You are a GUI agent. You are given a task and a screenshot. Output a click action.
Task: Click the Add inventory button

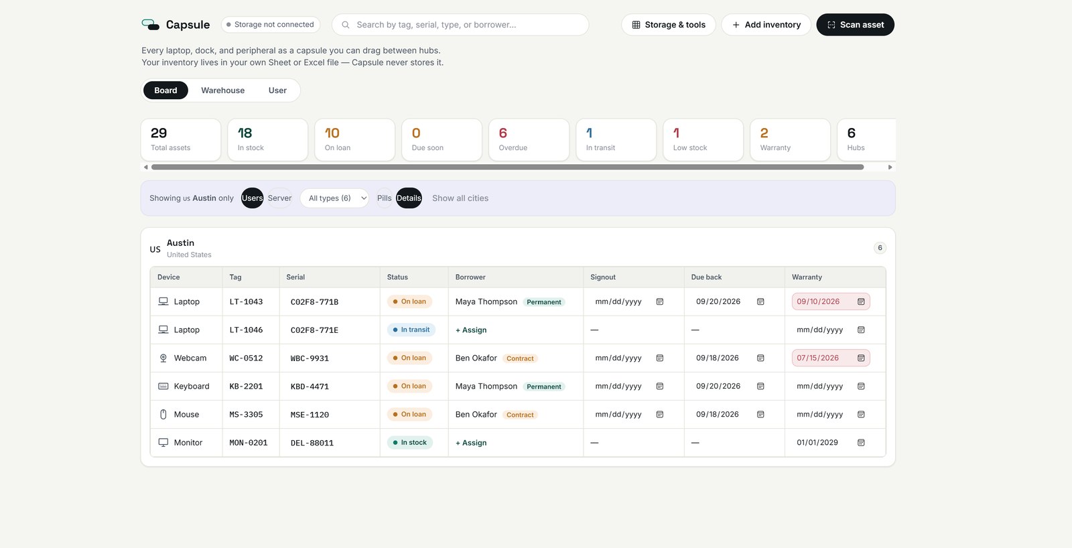tap(766, 25)
